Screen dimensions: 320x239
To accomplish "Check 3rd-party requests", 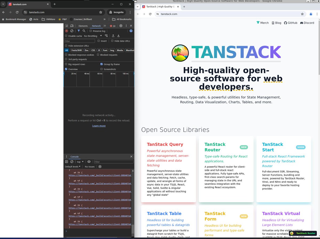I will point(66,59).
